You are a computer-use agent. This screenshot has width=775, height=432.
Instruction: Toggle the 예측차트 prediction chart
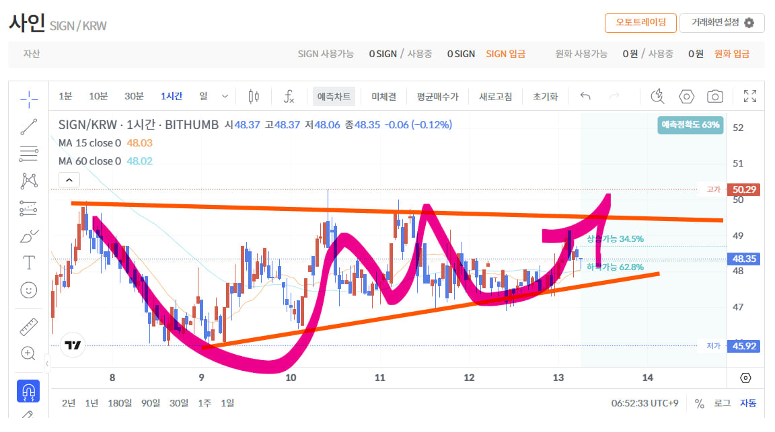(x=334, y=97)
